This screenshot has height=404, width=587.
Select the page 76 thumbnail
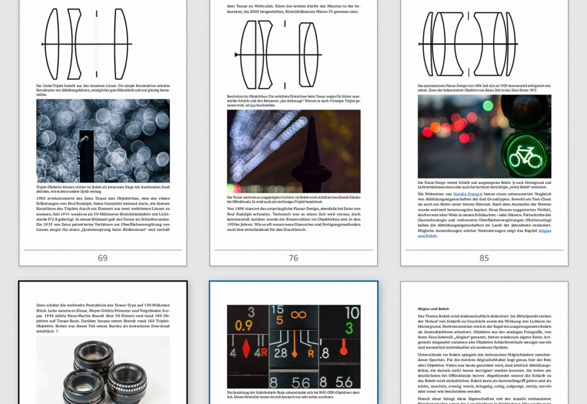tap(293, 132)
